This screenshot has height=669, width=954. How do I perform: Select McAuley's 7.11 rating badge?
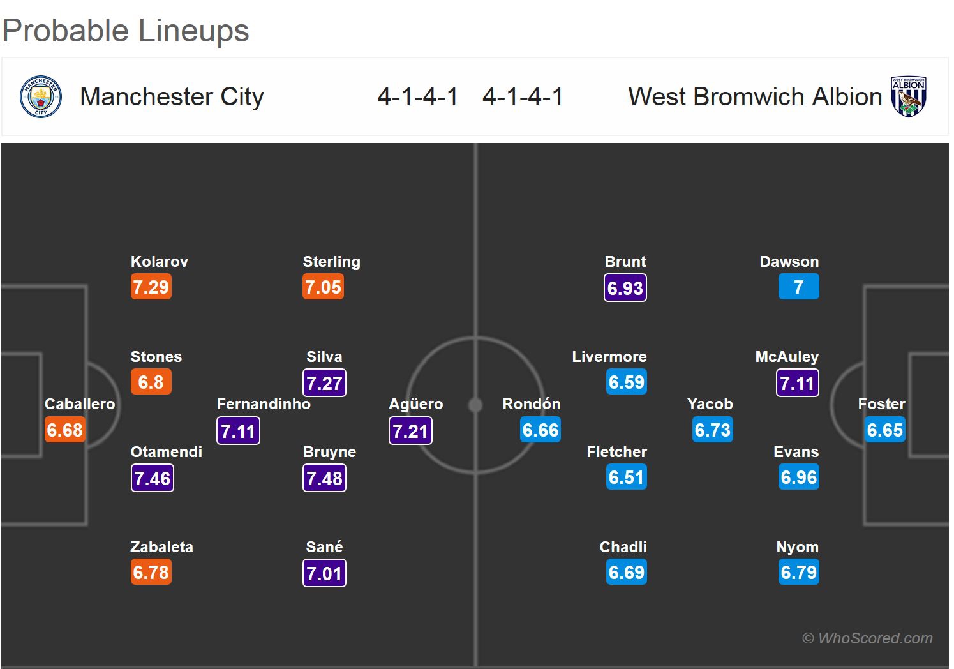(798, 383)
